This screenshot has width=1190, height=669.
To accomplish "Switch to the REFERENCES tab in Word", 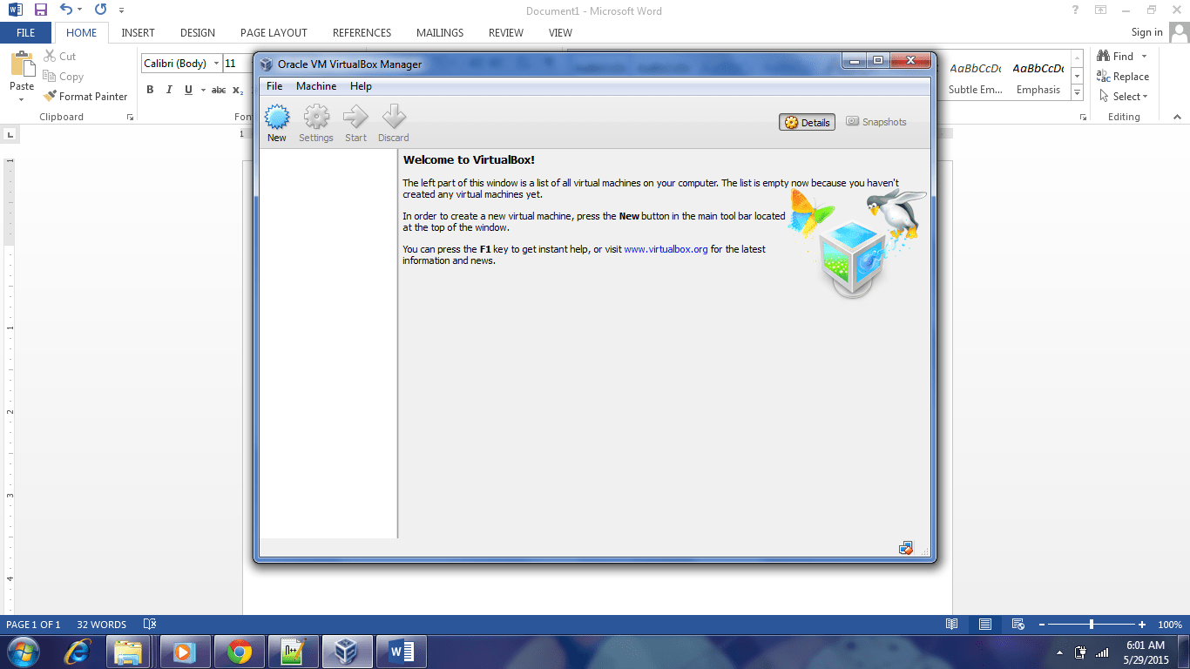I will pyautogui.click(x=362, y=32).
